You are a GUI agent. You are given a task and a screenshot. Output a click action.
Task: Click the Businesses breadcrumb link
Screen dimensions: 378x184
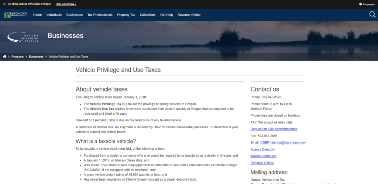(x=36, y=57)
